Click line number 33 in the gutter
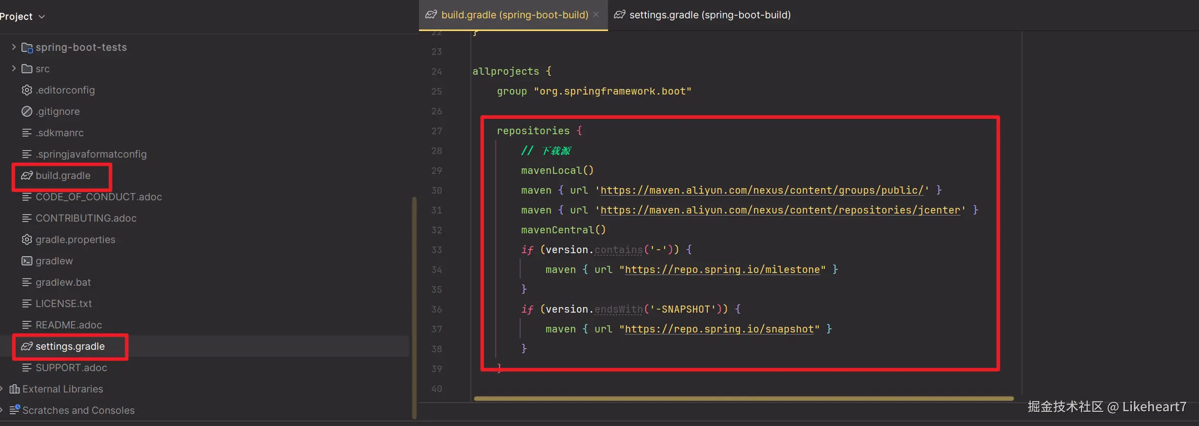 [x=436, y=250]
